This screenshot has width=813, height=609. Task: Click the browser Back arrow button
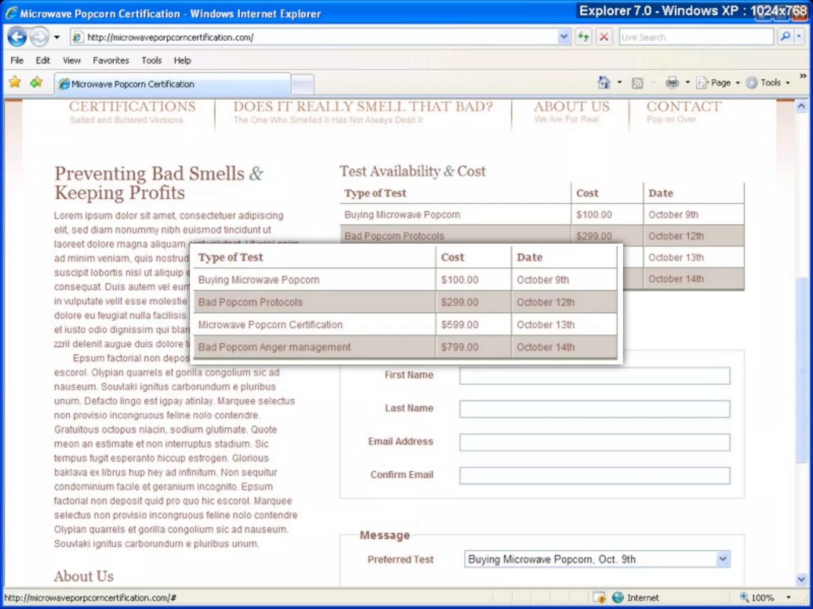[17, 37]
